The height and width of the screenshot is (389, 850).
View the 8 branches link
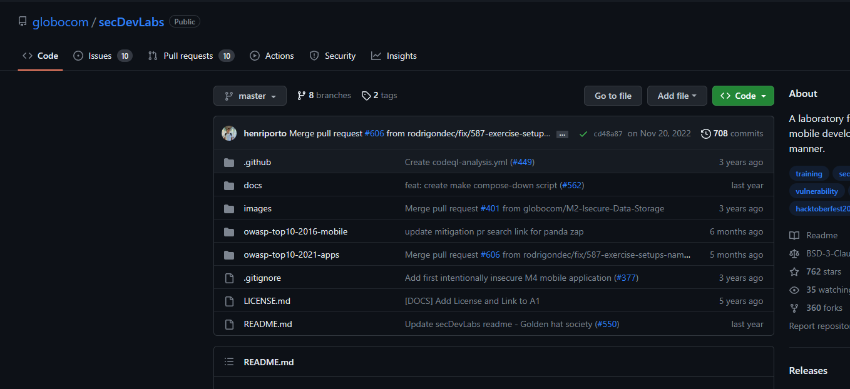point(324,96)
